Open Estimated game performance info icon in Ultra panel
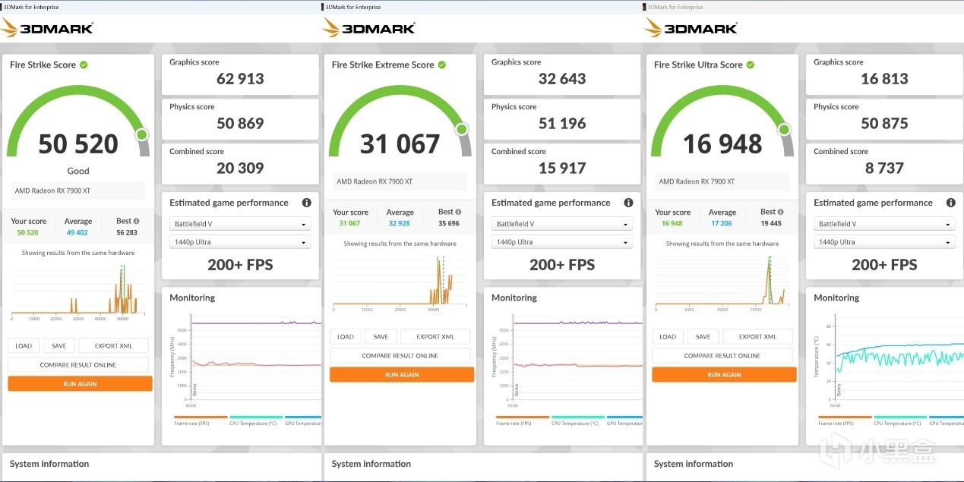The image size is (964, 482). tap(950, 203)
